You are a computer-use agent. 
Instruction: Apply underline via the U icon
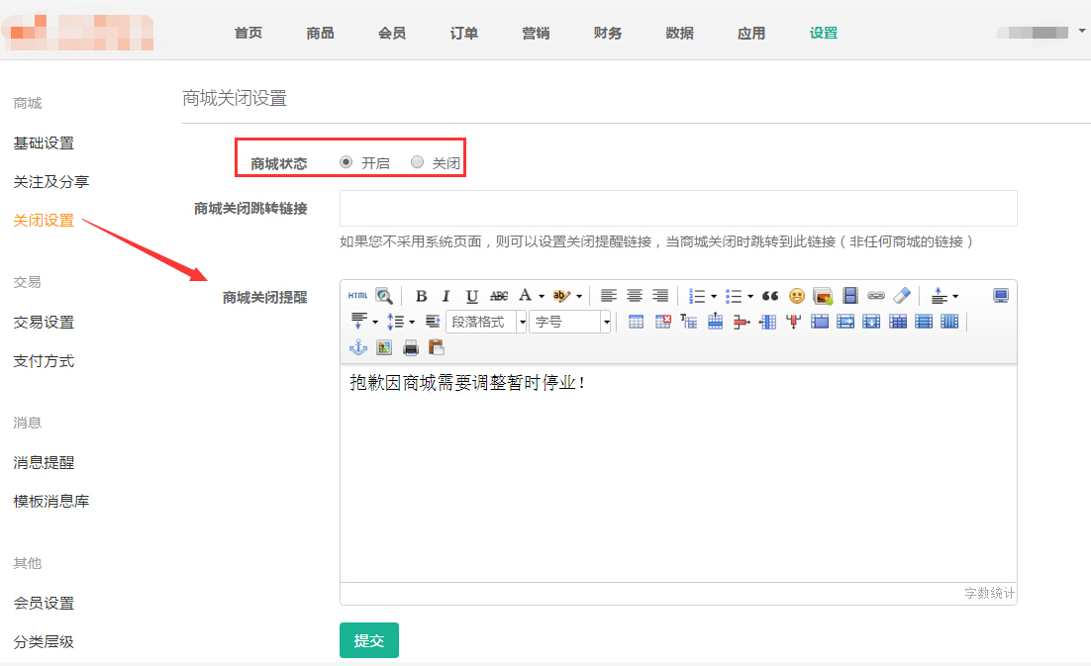coord(472,296)
